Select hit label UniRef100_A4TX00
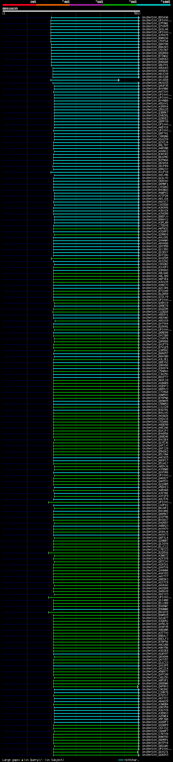Viewport: 173px width, 762px height. (x=155, y=92)
